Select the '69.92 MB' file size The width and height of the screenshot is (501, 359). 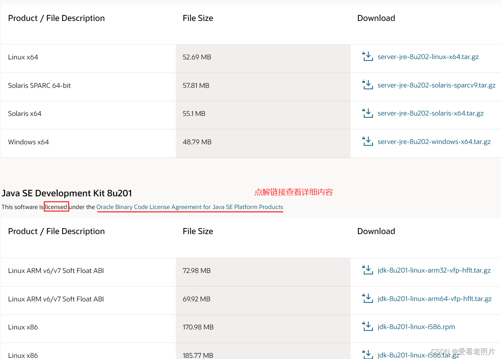(x=196, y=299)
